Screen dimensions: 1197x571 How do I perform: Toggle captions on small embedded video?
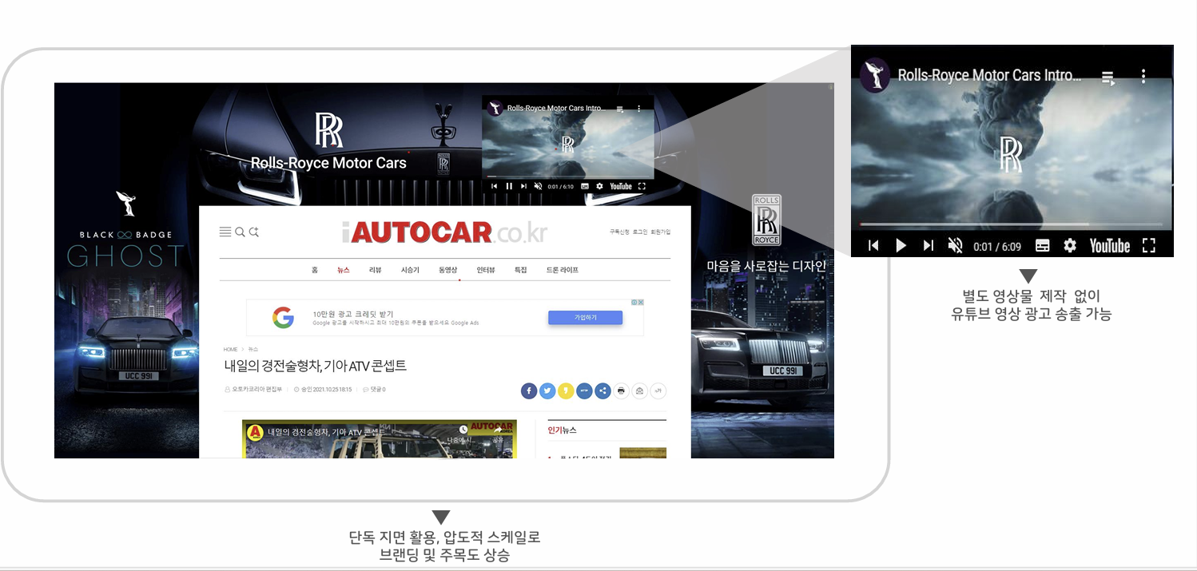click(585, 186)
